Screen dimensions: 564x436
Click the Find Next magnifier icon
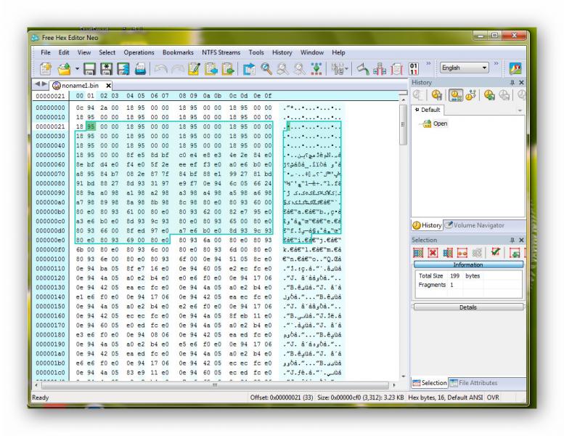point(282,68)
